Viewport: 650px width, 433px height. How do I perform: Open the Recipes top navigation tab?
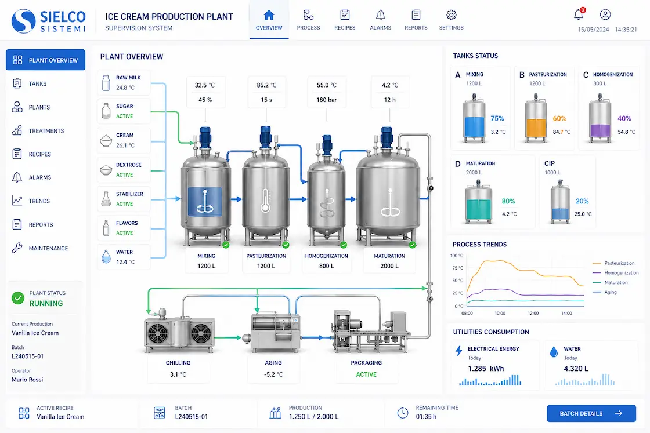pos(345,20)
